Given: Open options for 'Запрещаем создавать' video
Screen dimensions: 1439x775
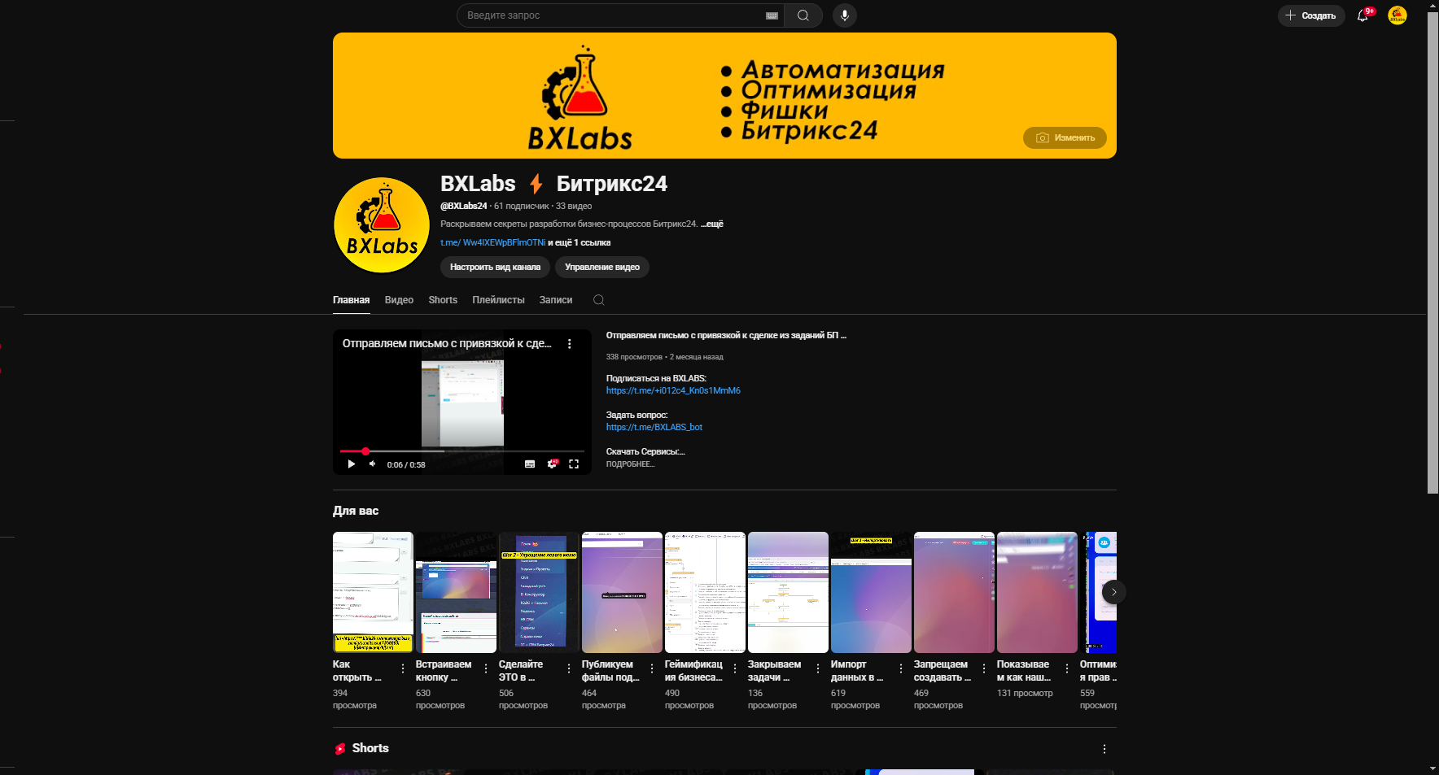Looking at the screenshot, I should 984,668.
